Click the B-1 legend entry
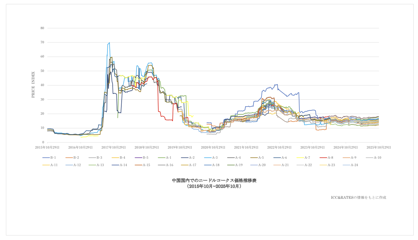 (49, 158)
